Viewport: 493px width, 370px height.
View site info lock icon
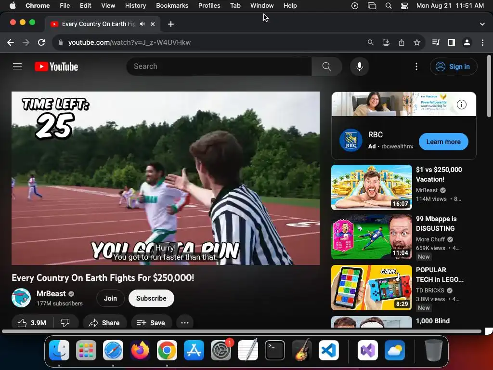pyautogui.click(x=61, y=42)
